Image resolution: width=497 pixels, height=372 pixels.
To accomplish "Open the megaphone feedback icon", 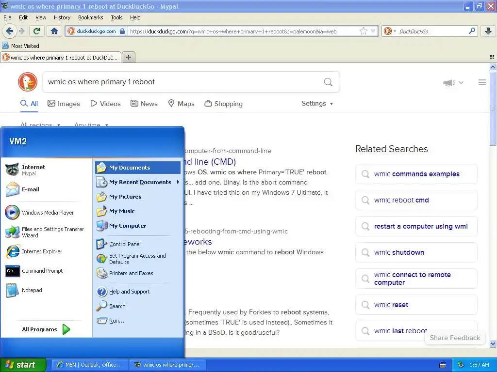I will (449, 83).
